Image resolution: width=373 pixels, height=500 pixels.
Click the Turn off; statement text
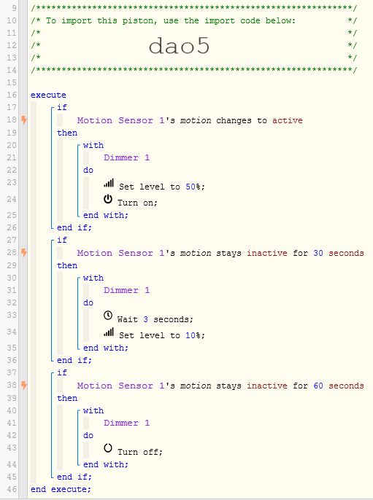(x=140, y=452)
